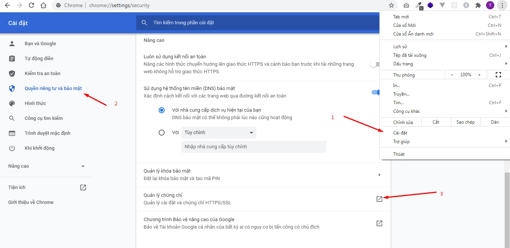Open the purple profile avatar
This screenshot has height=248, width=510.
490,6
